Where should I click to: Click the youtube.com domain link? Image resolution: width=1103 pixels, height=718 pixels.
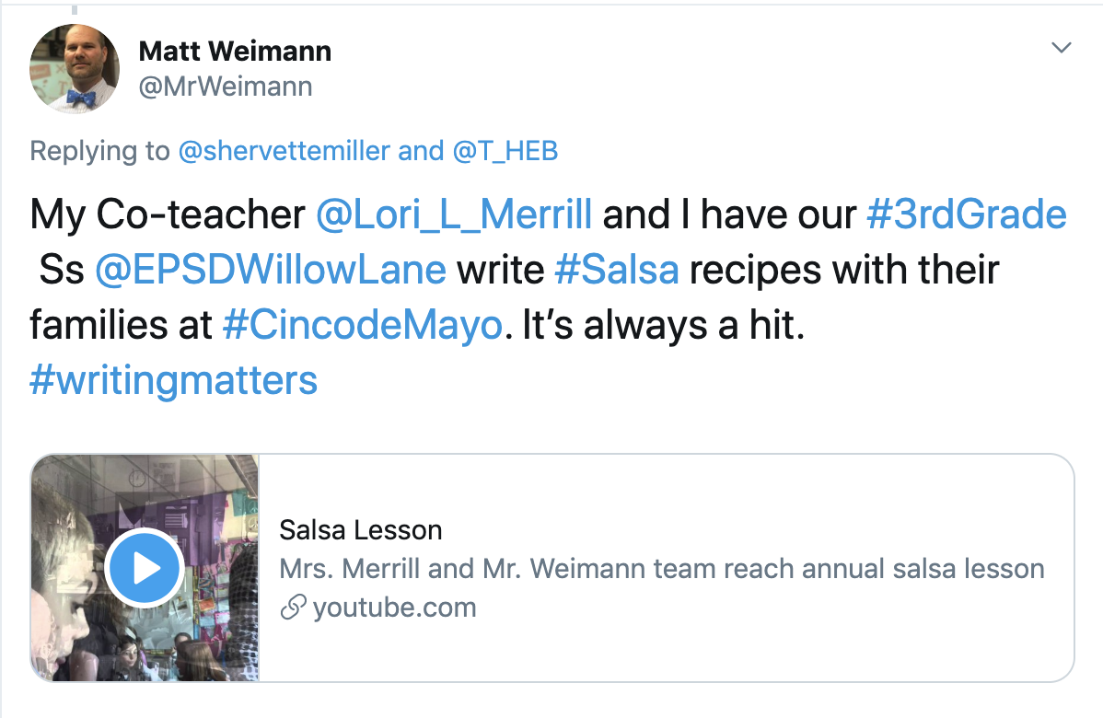(395, 608)
